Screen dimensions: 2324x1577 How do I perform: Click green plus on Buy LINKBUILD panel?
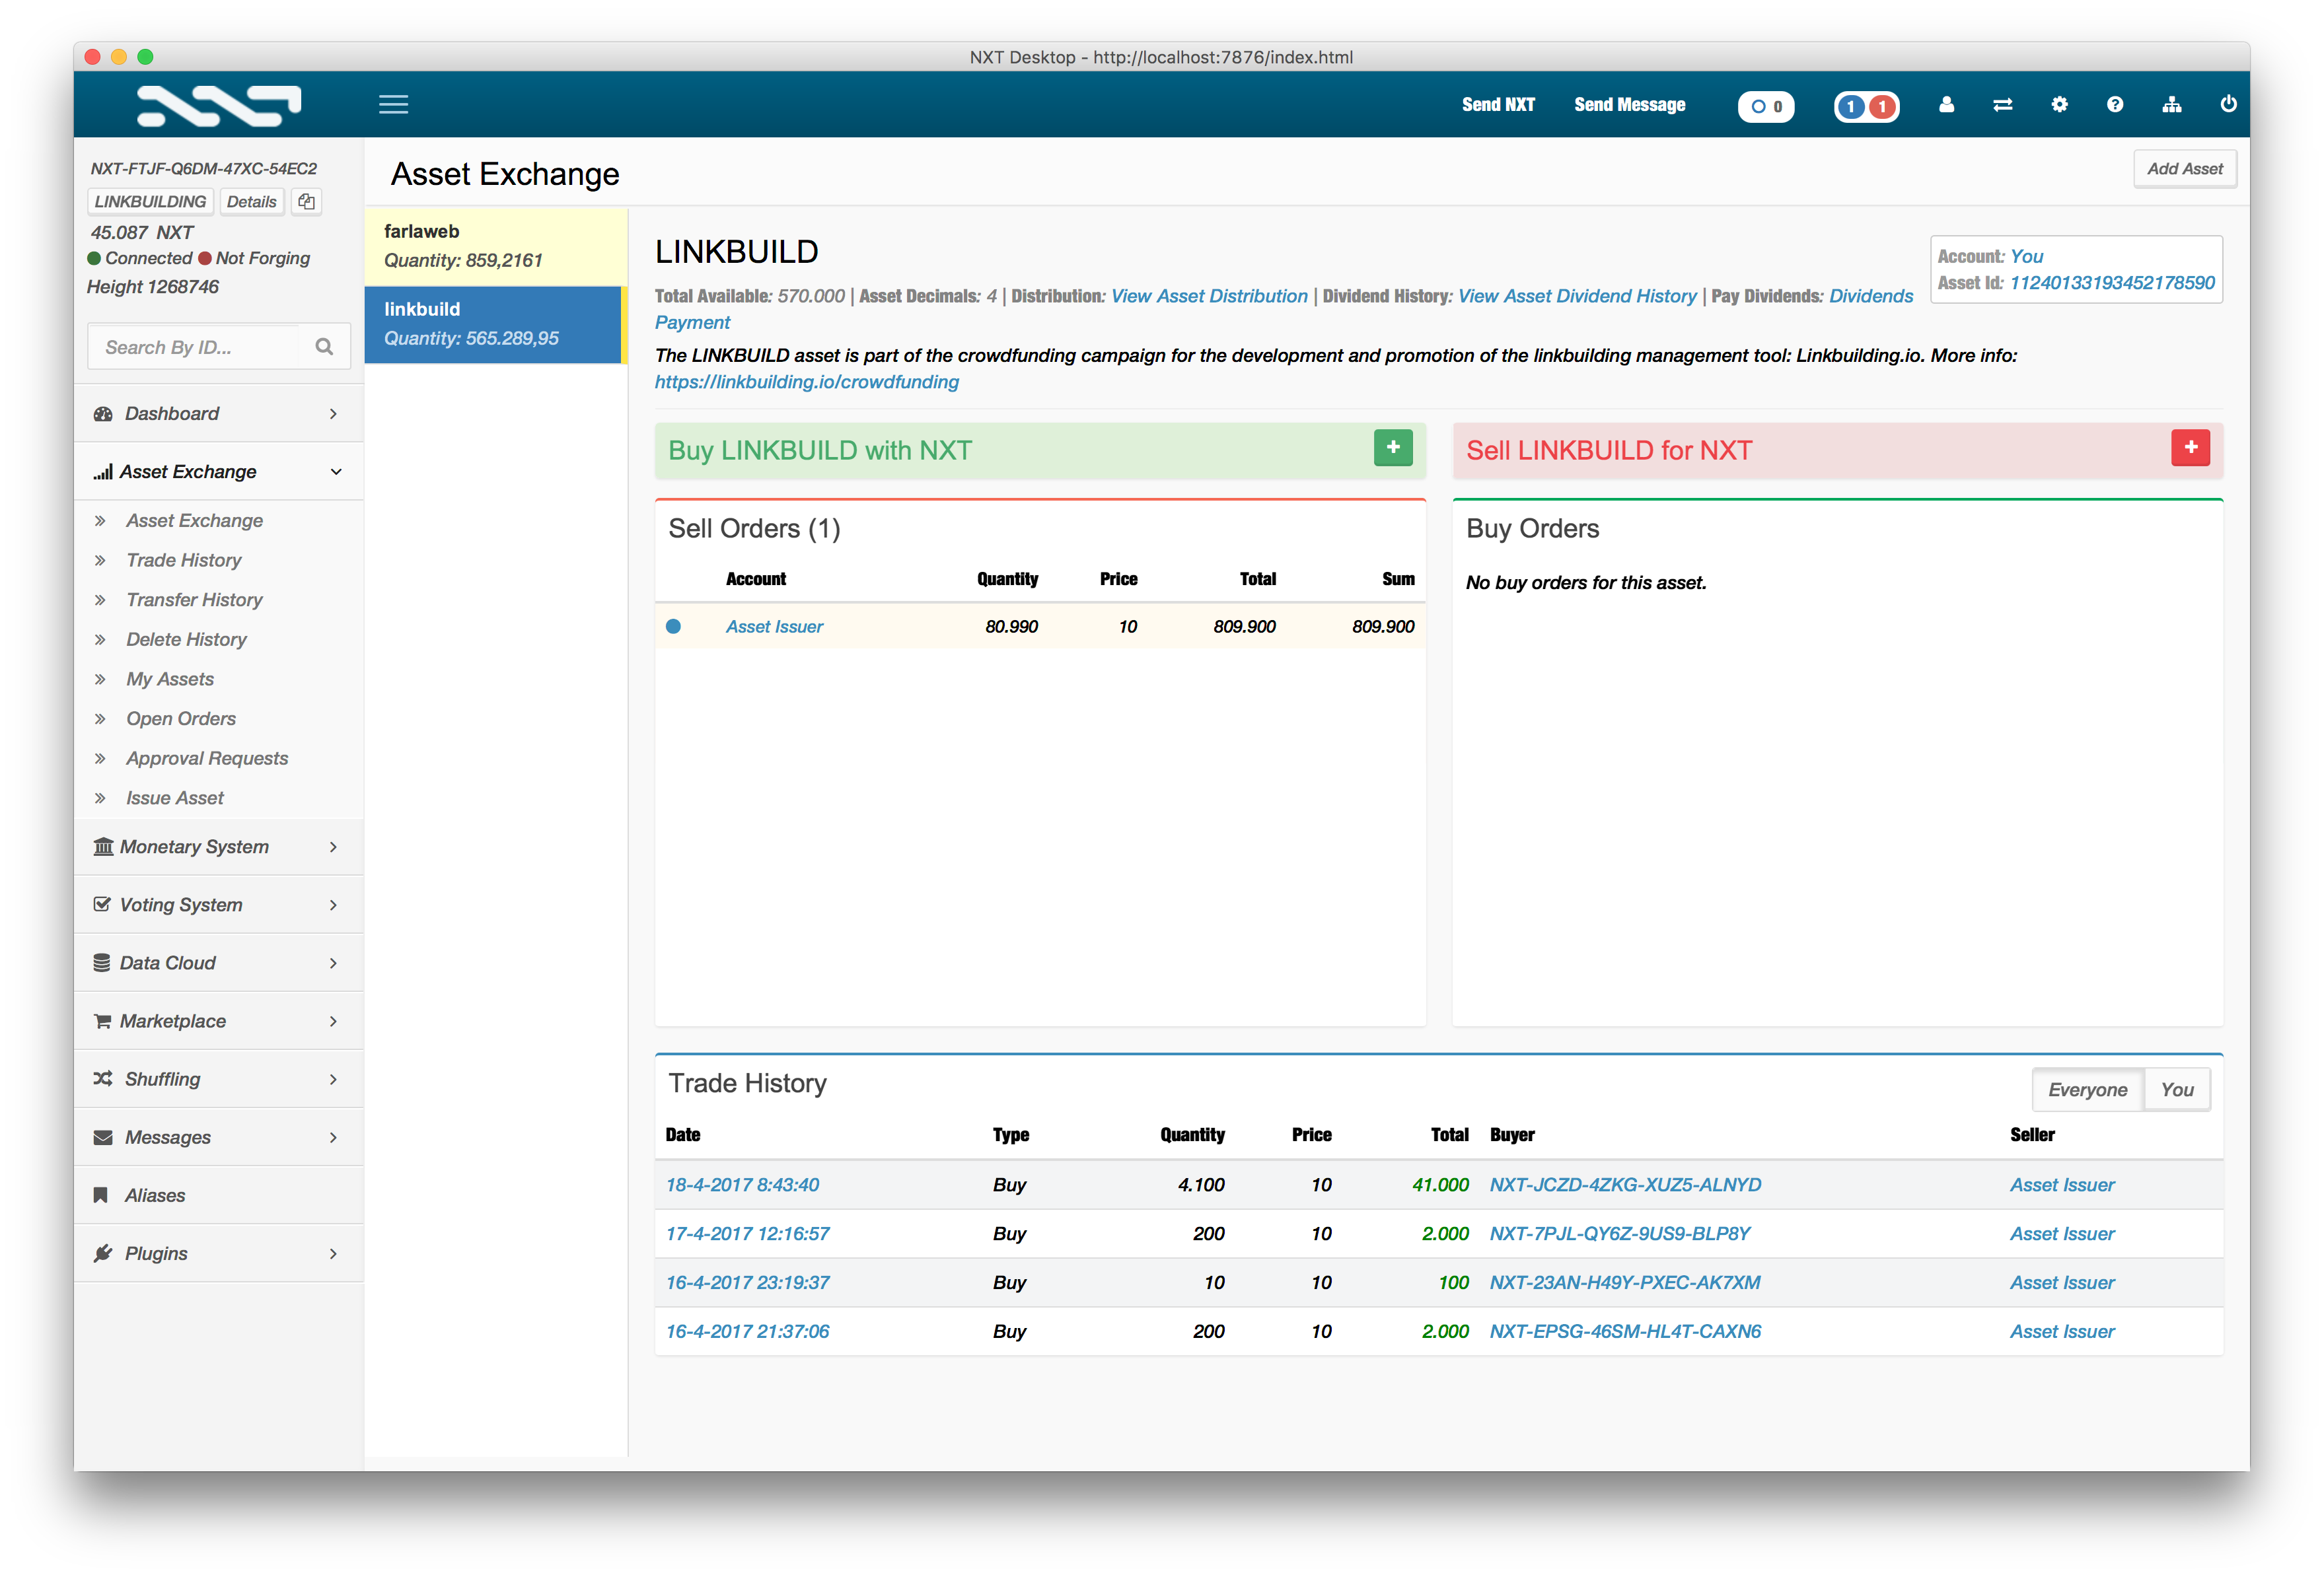1393,448
